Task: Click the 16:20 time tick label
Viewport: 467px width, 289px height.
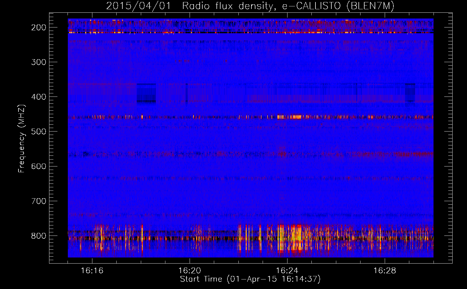Action: (190, 271)
